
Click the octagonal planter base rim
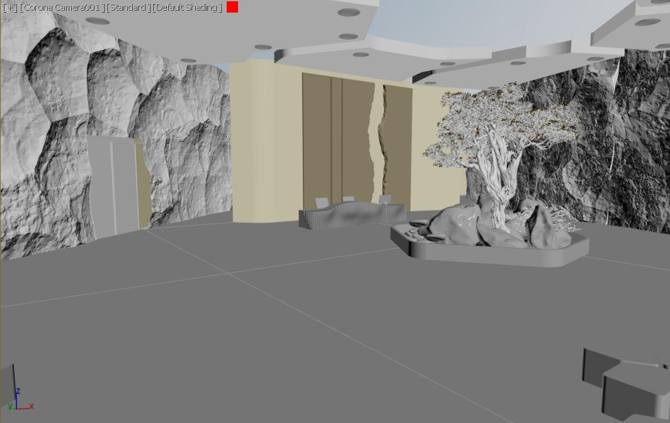point(491,254)
